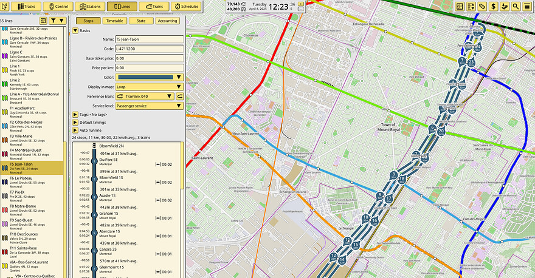Open the magnifier search icon
Image resolution: width=535 pixels, height=278 pixels.
tap(516, 6)
